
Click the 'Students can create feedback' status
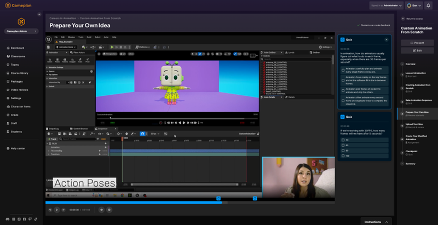click(374, 25)
